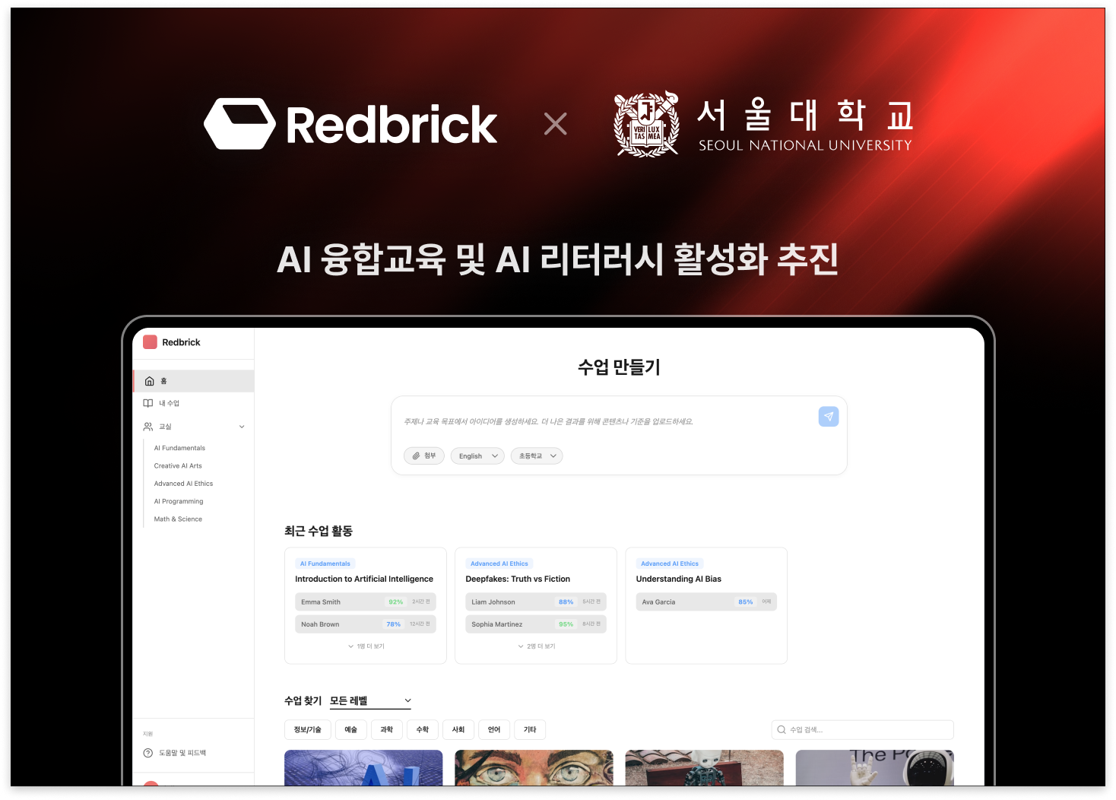
Task: Switch to the Math & Science classroom
Action: [177, 519]
